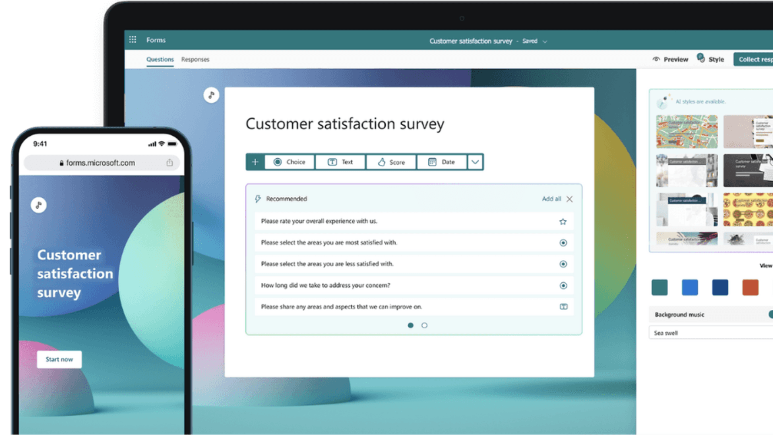The width and height of the screenshot is (773, 435).
Task: Choose the white room style thumbnail
Action: click(x=687, y=209)
